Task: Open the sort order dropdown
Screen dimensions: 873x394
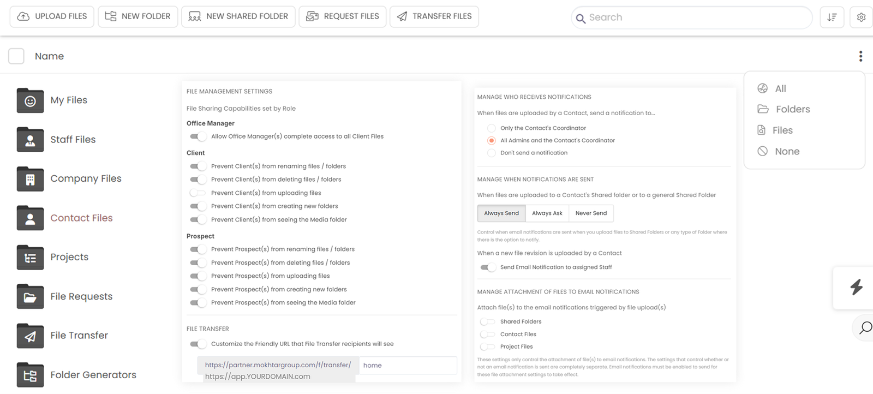Action: pos(832,17)
